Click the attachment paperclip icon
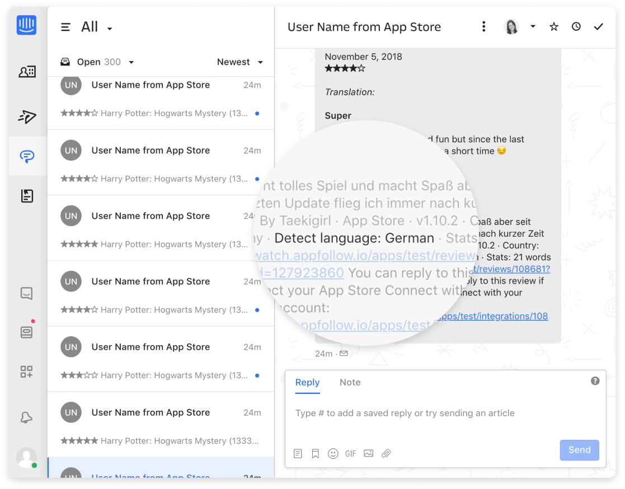The width and height of the screenshot is (625, 489). tap(386, 454)
